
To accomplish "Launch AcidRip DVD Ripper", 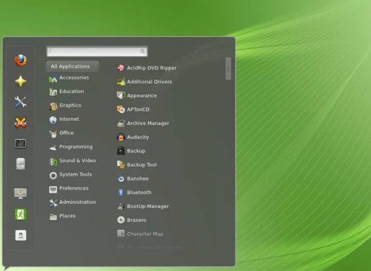I will (147, 68).
